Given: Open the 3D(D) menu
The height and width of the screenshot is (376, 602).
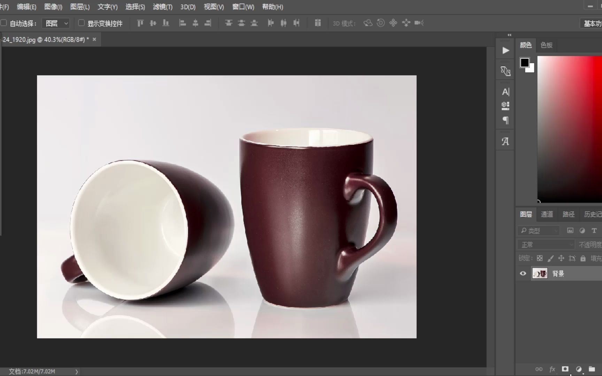Looking at the screenshot, I should pos(188,7).
